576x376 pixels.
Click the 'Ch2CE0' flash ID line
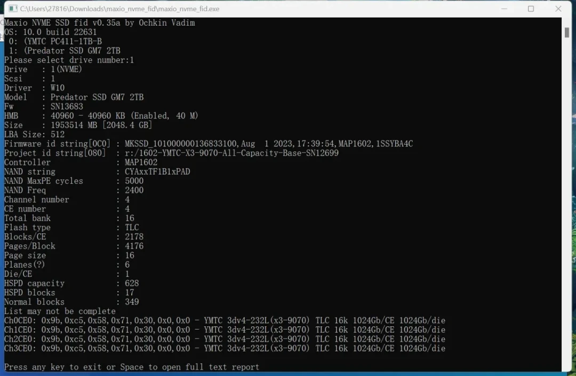tap(225, 339)
